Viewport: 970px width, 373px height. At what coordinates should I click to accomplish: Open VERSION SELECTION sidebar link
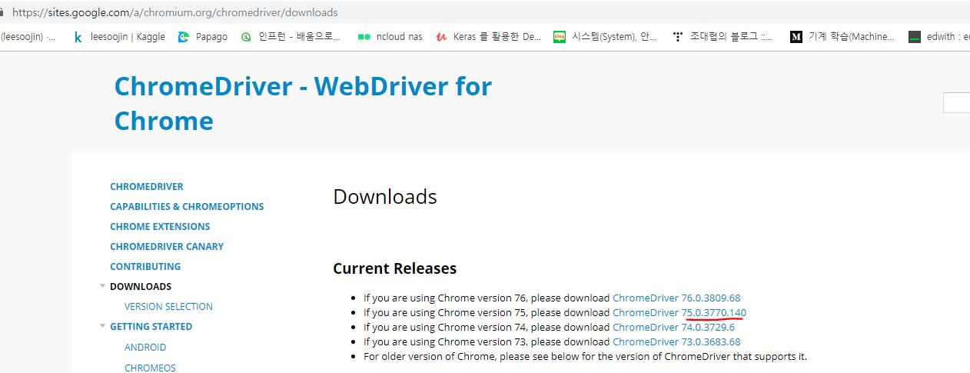point(168,307)
